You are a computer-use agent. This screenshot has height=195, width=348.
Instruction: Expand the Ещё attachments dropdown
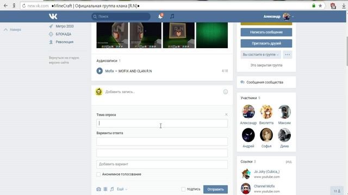[x=122, y=189]
